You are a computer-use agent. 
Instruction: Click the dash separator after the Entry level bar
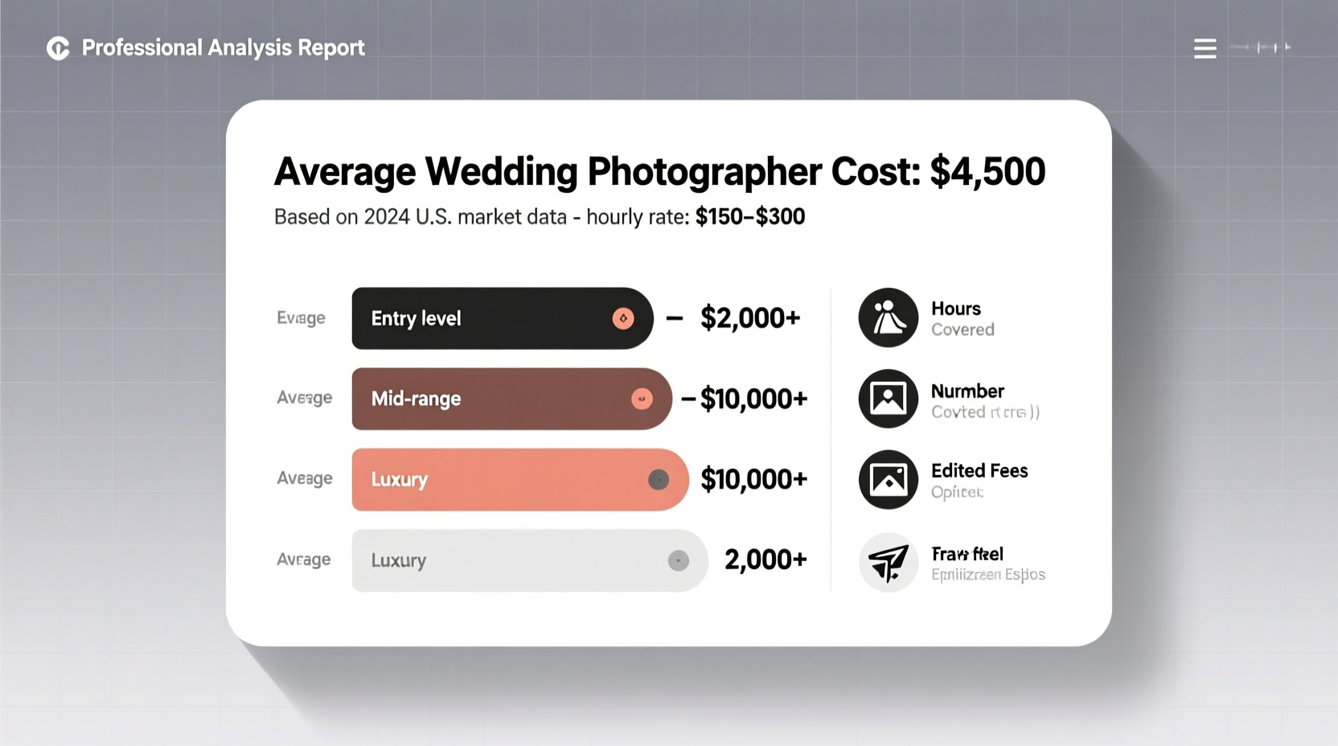(674, 318)
